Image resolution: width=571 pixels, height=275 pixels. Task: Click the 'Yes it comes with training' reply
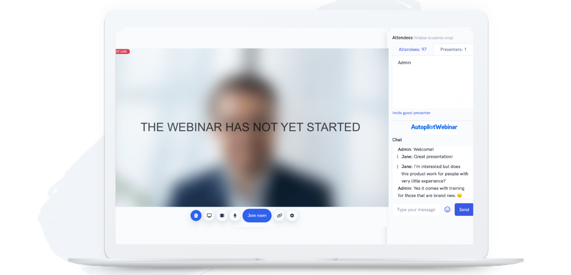[x=431, y=192]
